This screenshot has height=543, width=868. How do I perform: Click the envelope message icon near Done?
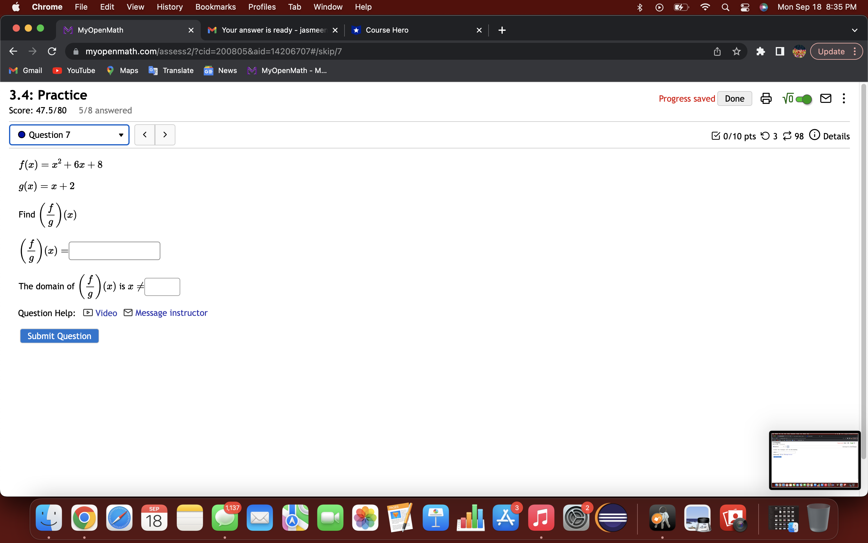point(826,98)
